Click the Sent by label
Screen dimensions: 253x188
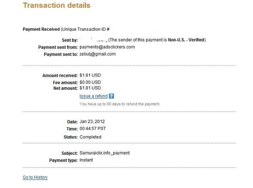(x=70, y=40)
